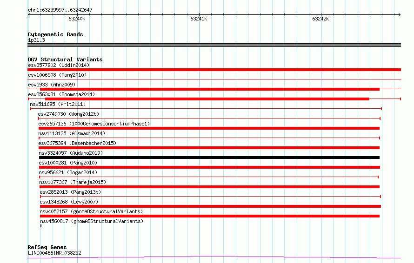The width and height of the screenshot is (414, 263).
Task: Click the left arrow end of the ruler
Action: coord(29,14)
